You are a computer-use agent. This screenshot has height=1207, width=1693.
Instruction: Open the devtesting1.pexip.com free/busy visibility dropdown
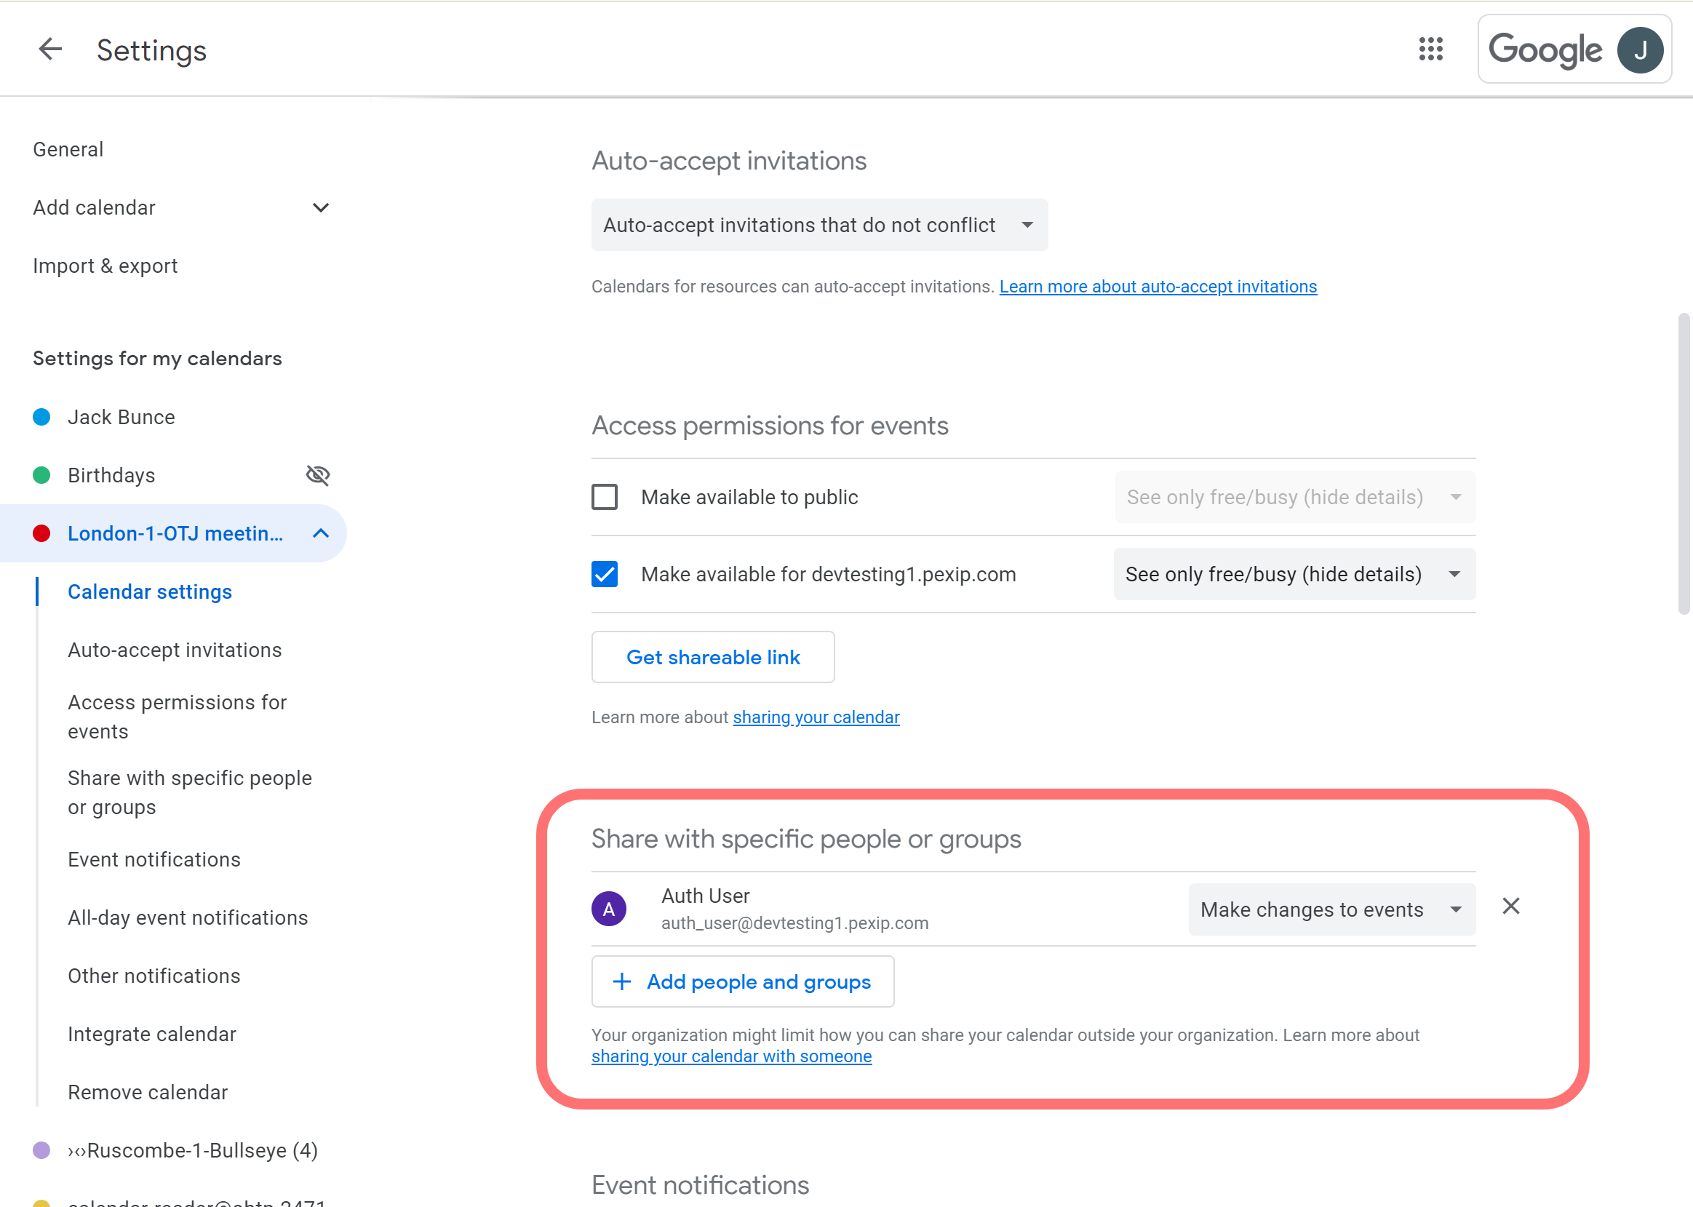(1293, 574)
